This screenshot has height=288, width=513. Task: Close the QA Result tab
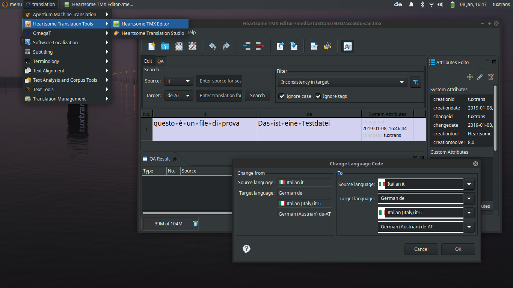pos(175,159)
